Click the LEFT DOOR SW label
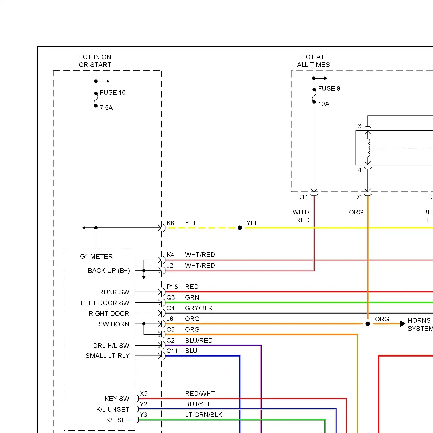Image resolution: width=433 pixels, height=433 pixels. click(x=105, y=303)
